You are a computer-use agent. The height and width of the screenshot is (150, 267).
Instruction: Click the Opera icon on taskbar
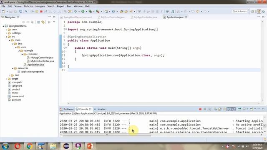pyautogui.click(x=18, y=146)
